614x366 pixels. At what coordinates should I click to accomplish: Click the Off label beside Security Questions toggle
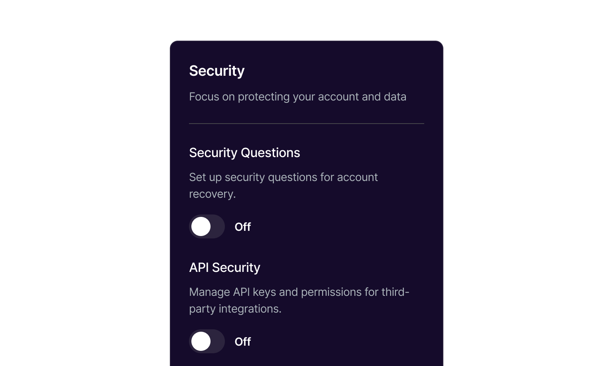242,227
